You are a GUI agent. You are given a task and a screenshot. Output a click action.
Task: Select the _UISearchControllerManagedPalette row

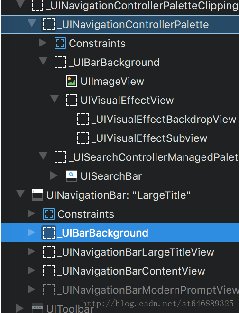pyautogui.click(x=120, y=157)
